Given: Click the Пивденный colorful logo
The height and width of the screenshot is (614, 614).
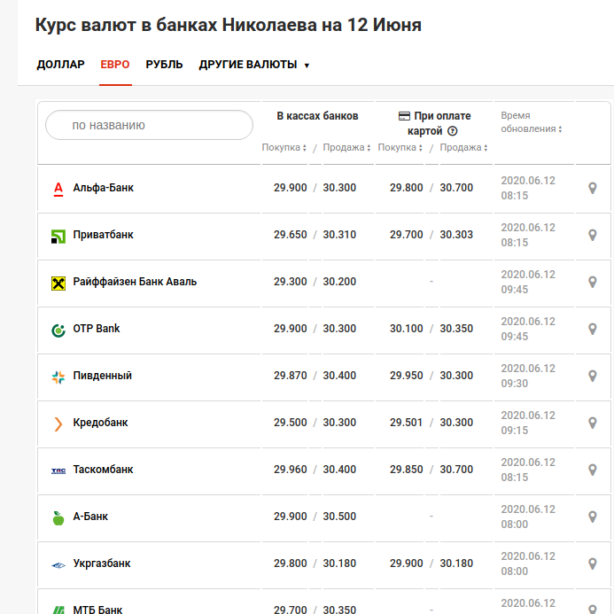Looking at the screenshot, I should [58, 377].
